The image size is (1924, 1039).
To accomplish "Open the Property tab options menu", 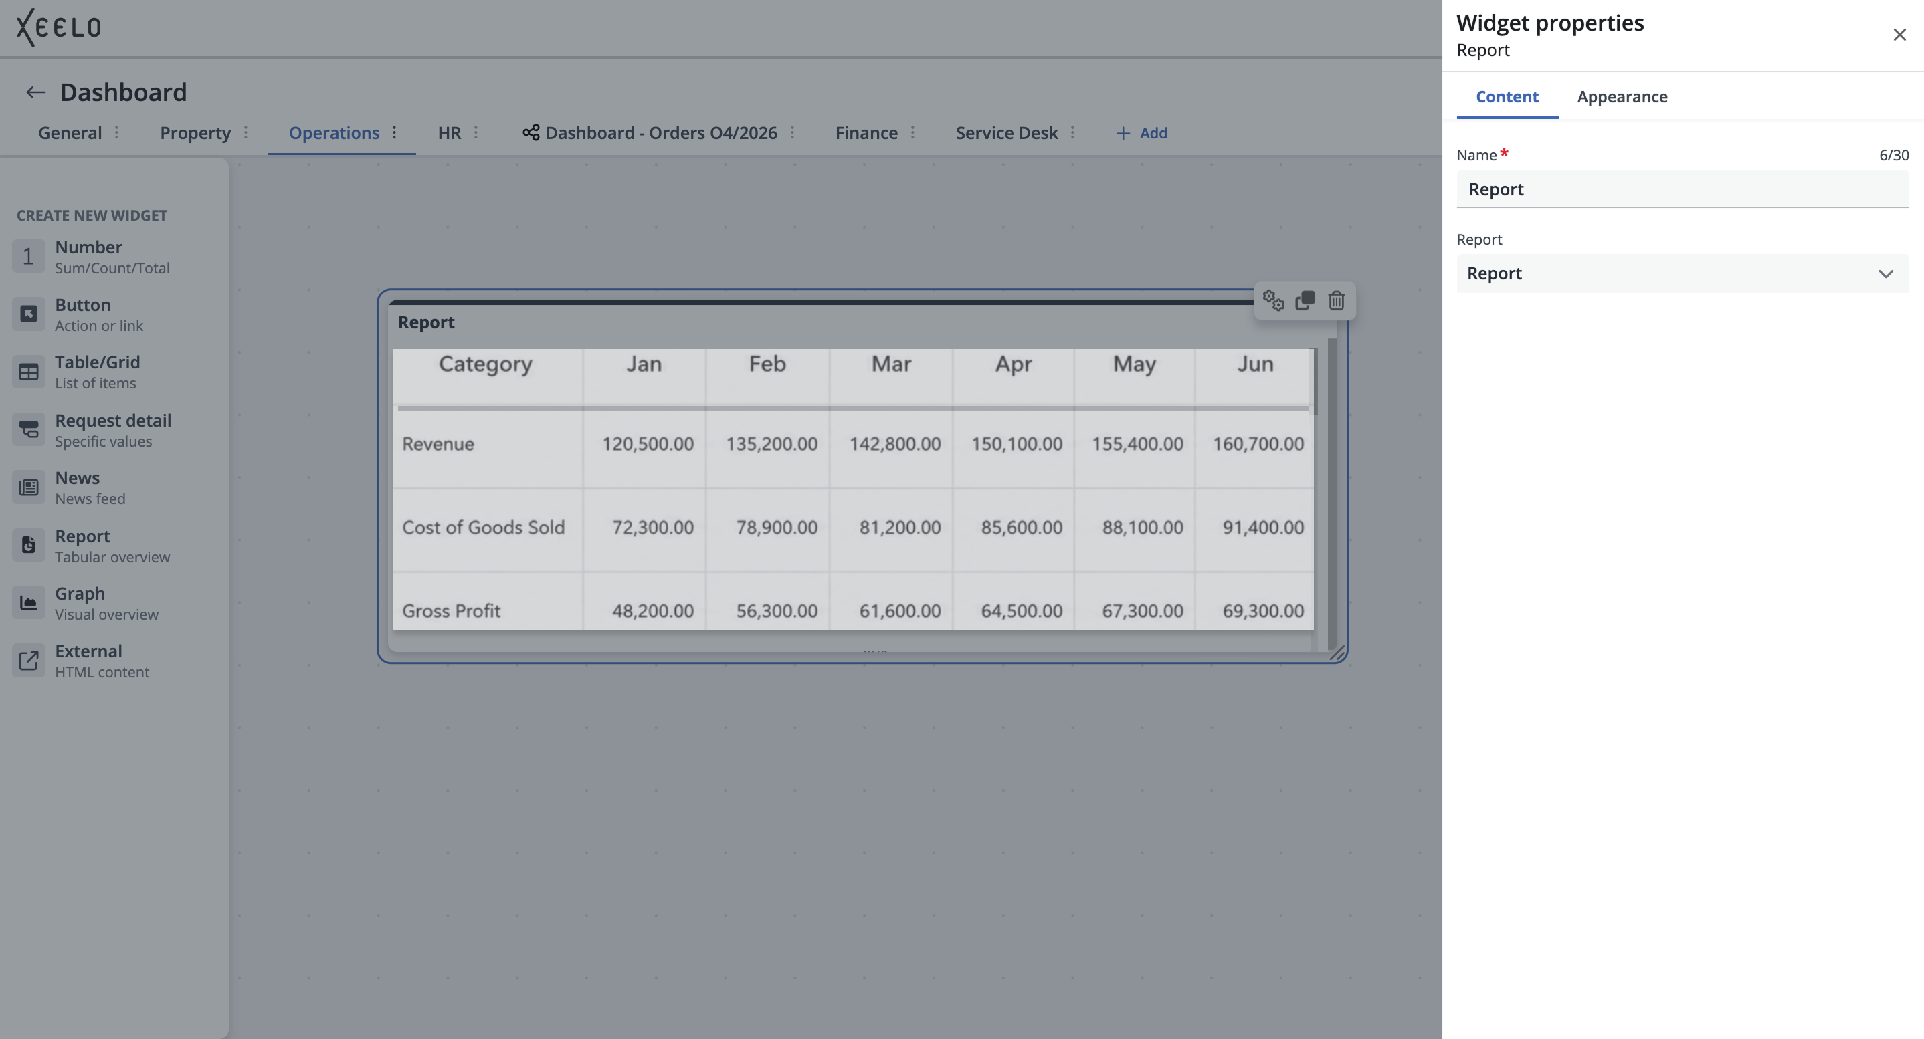I will 246,133.
